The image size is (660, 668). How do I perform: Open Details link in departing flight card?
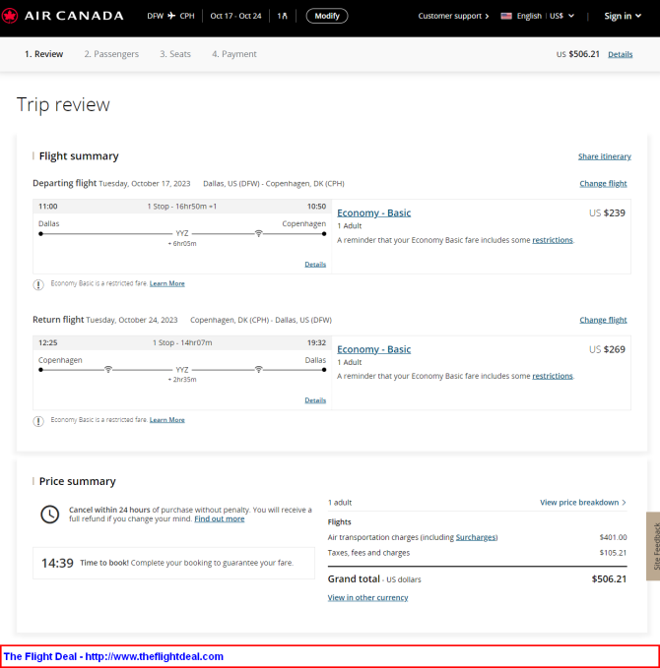(315, 265)
